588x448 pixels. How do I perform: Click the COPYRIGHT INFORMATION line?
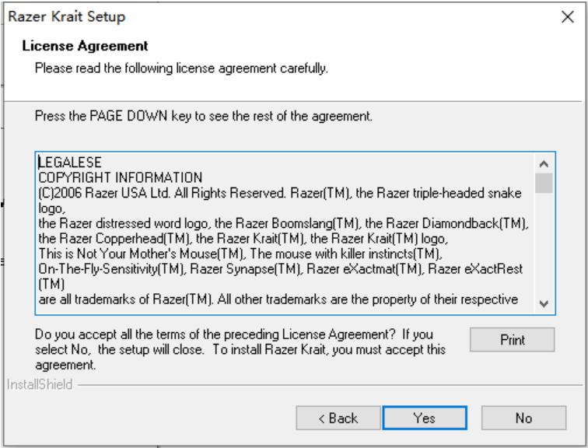pyautogui.click(x=120, y=177)
